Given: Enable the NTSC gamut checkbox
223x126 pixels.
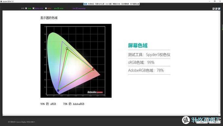Looking at the screenshot, I should coord(46,8).
